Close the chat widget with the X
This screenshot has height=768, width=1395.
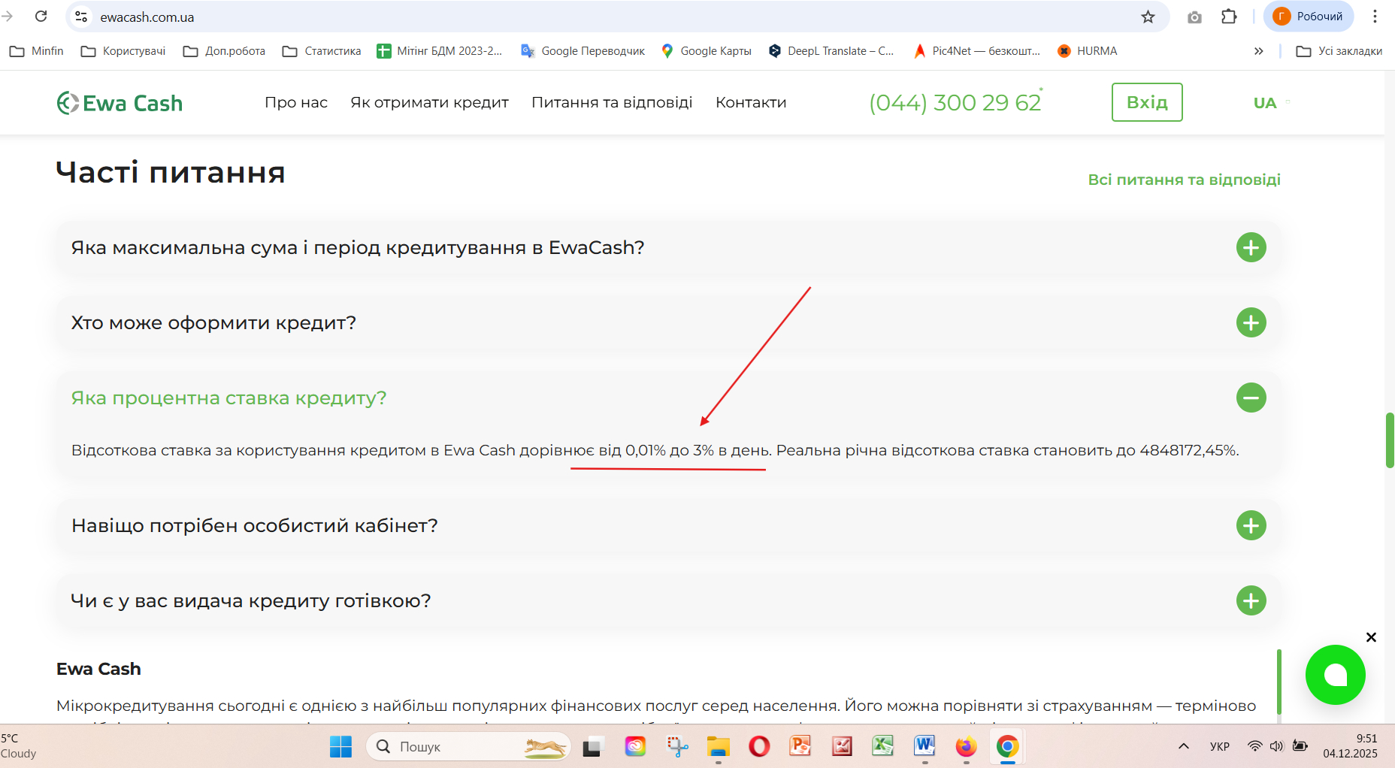point(1371,637)
